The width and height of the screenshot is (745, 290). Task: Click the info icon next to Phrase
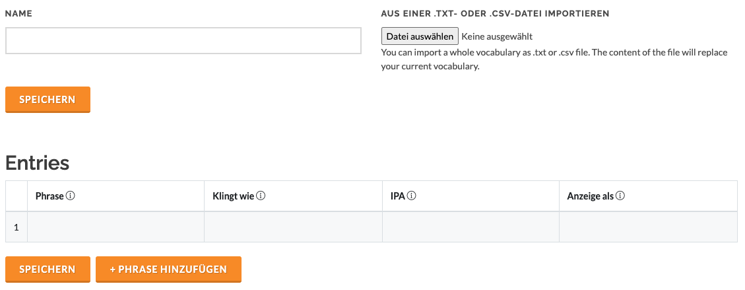coord(71,196)
